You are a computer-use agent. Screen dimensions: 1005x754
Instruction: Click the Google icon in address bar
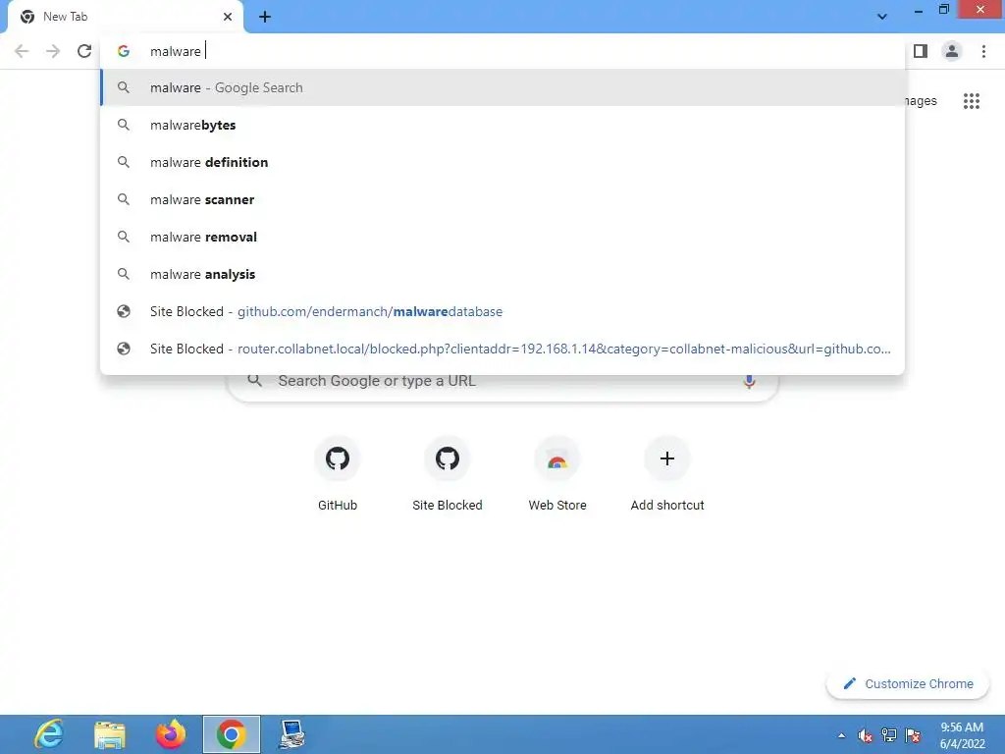(x=124, y=51)
